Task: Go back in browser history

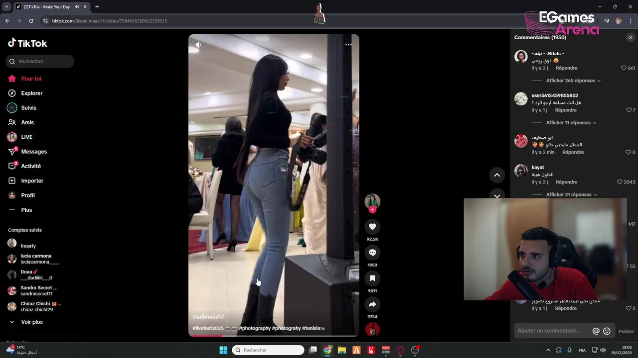Action: pos(7,21)
